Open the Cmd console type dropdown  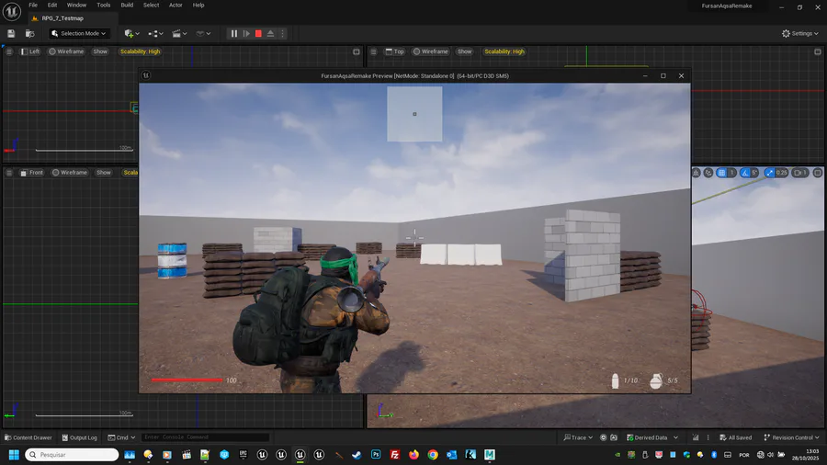point(121,437)
